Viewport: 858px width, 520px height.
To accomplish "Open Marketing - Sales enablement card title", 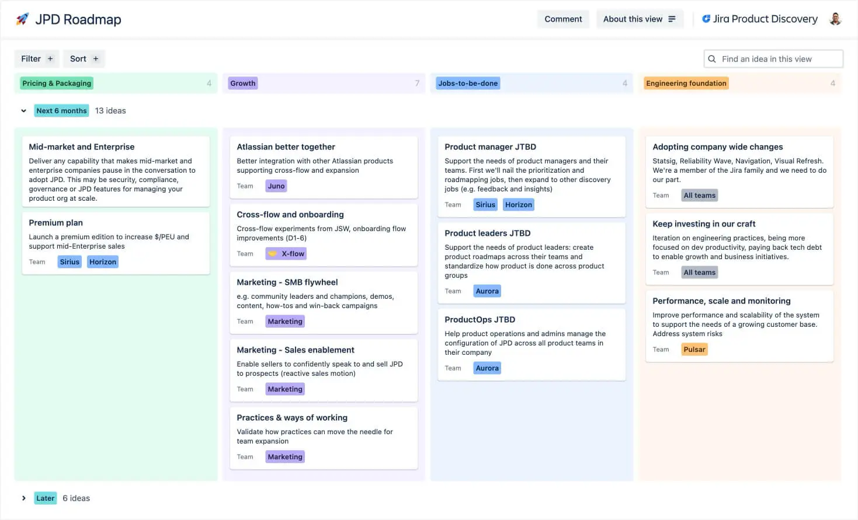I will (x=296, y=350).
